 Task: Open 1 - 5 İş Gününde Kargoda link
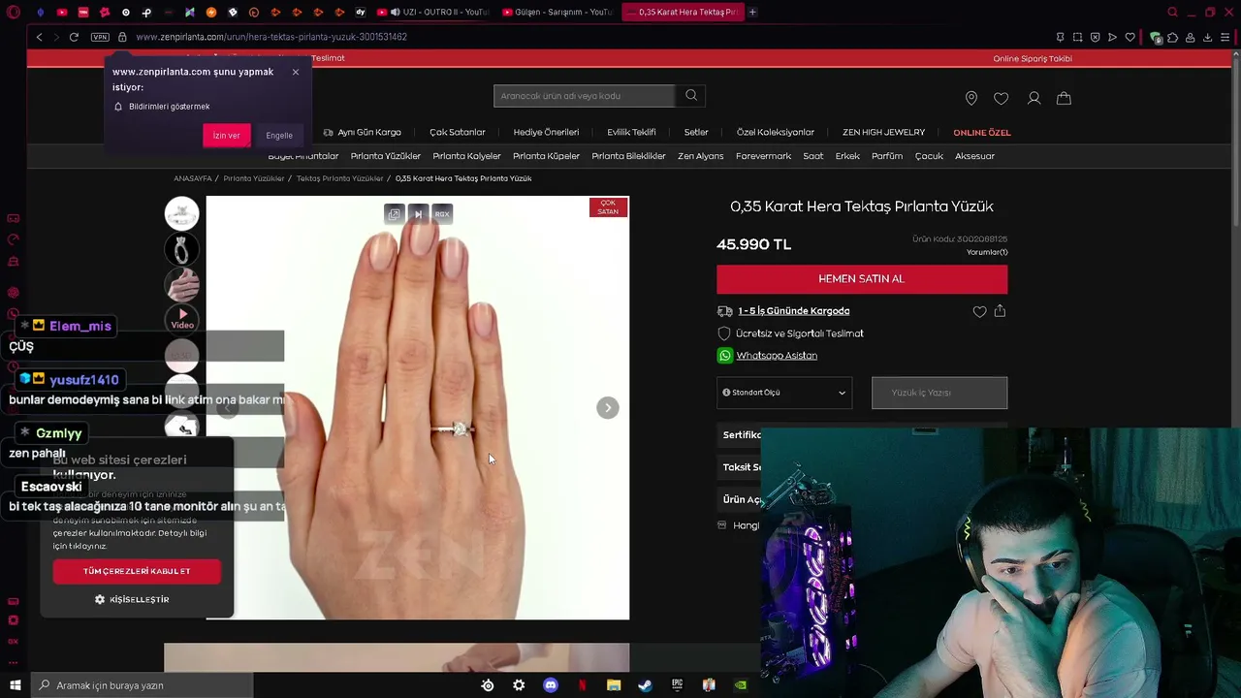pos(793,311)
